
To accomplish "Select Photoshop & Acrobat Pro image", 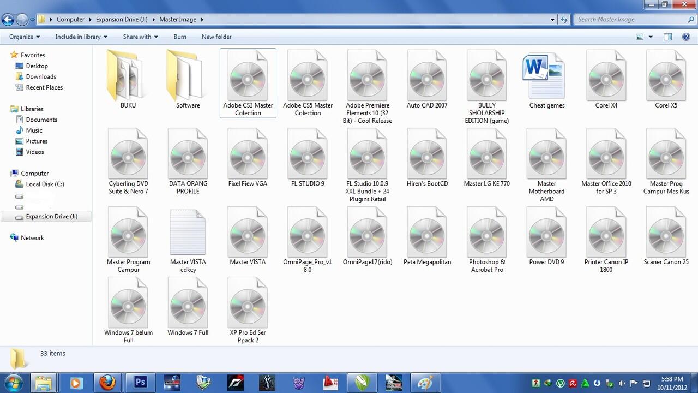I will [x=487, y=240].
